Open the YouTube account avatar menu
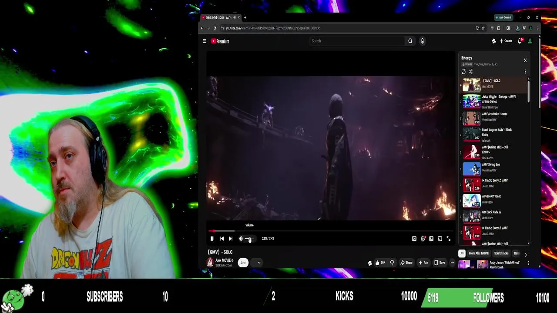557x313 pixels. pos(530,41)
